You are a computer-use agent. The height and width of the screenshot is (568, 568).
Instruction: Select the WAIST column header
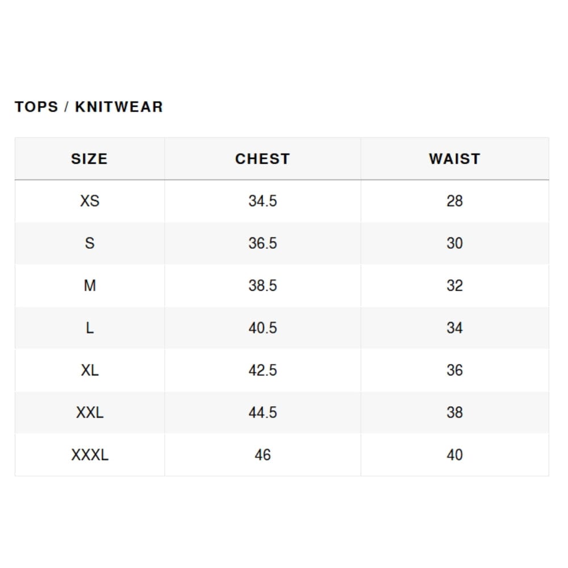click(x=454, y=158)
